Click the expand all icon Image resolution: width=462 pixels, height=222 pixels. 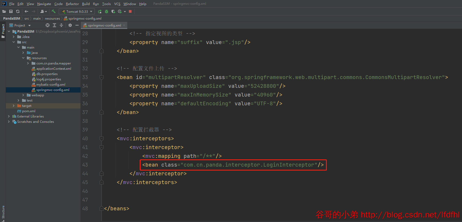[54, 25]
